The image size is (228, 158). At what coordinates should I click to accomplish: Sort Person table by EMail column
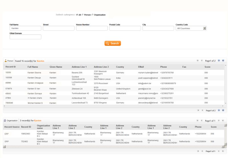pyautogui.click(x=141, y=67)
